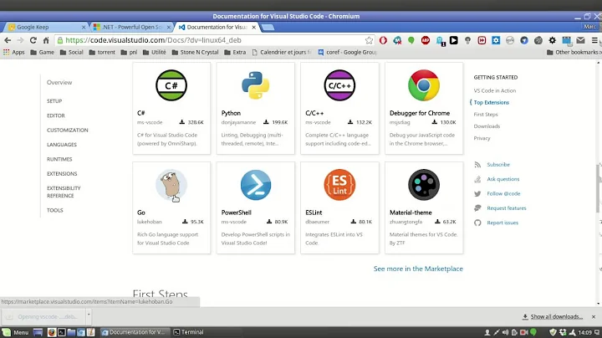Open the C# extension icon card

pyautogui.click(x=171, y=85)
